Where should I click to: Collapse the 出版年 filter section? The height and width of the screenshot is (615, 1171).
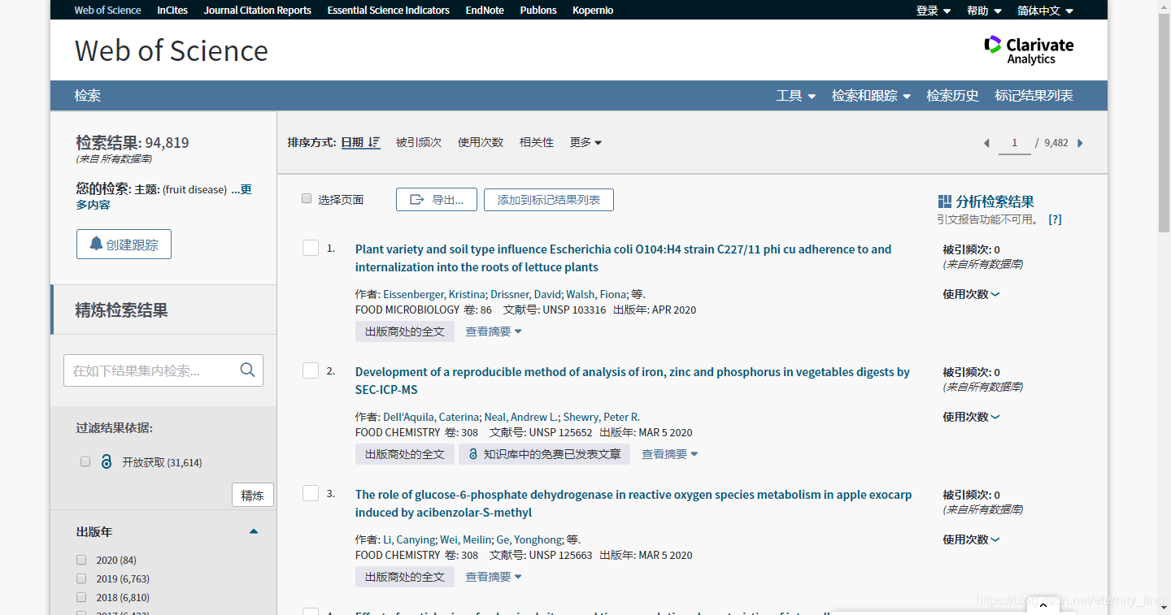click(254, 531)
